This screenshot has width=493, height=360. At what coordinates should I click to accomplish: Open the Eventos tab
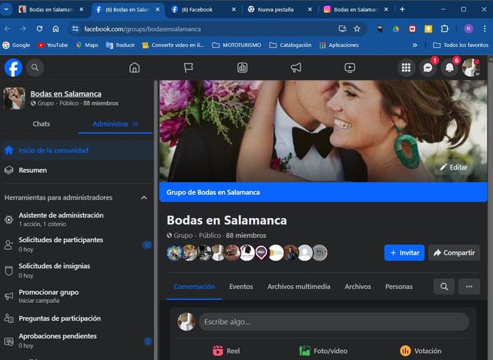241,287
